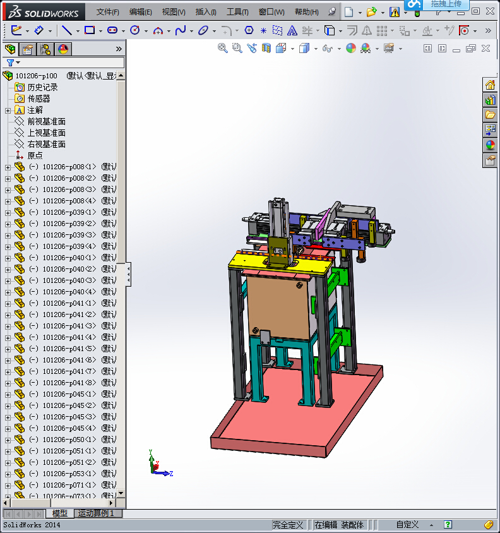500x533 pixels.
Task: Open the File Explorer pane icon
Action: [x=490, y=115]
